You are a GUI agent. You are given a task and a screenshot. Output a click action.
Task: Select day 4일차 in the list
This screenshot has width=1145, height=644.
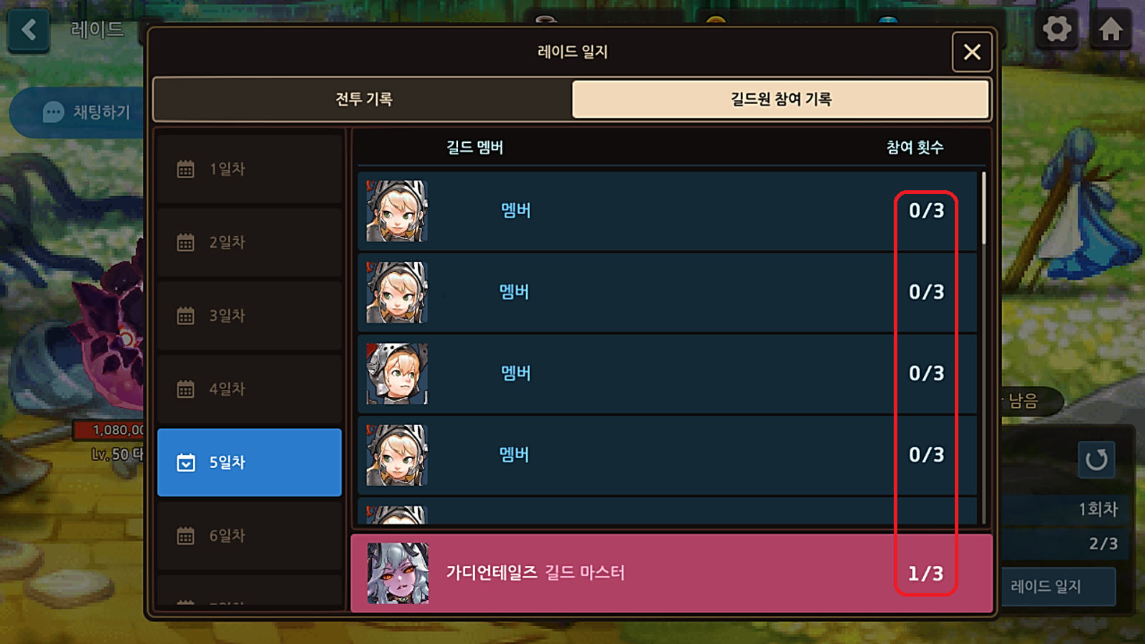click(249, 389)
